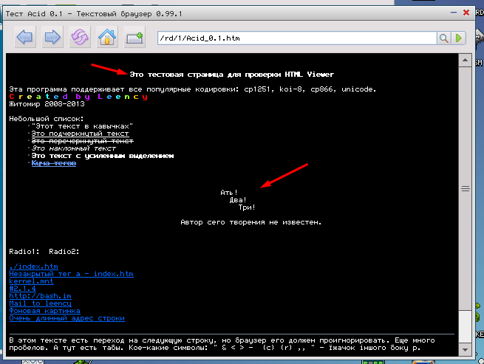This screenshot has height=364, width=484.
Task: Click the 'Mail to leency' link
Action: 40,303
